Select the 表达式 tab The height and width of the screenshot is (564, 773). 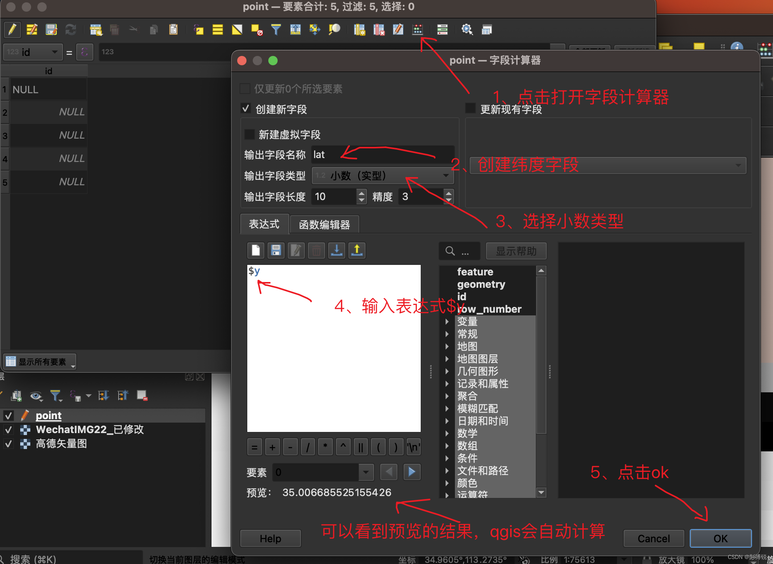click(x=264, y=224)
